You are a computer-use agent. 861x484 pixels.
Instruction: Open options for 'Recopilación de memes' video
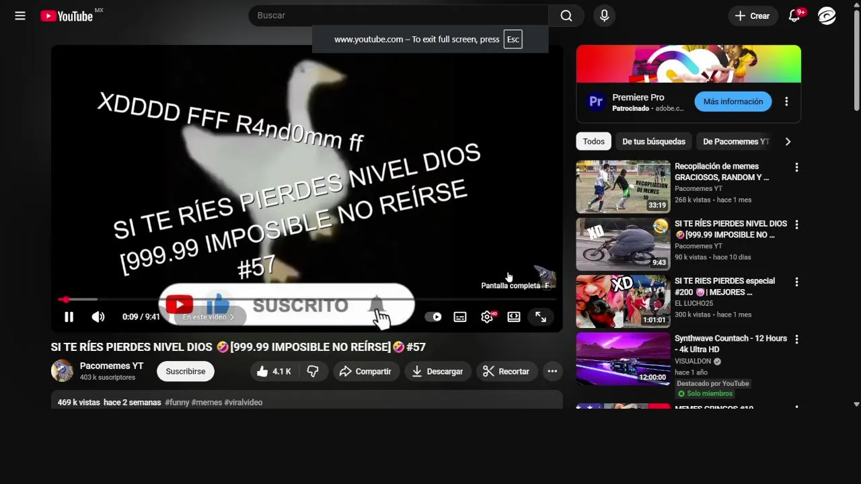coord(796,167)
